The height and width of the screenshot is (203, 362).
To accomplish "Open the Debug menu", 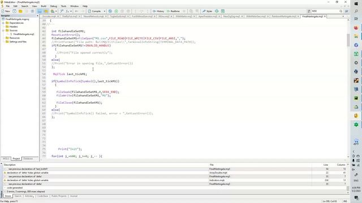I will tap(53, 6).
